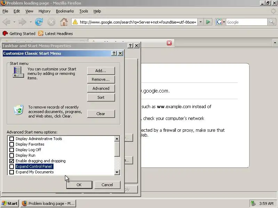The width and height of the screenshot is (278, 208).
Task: Uncheck Enable dragging and dropping
Action: 11,161
